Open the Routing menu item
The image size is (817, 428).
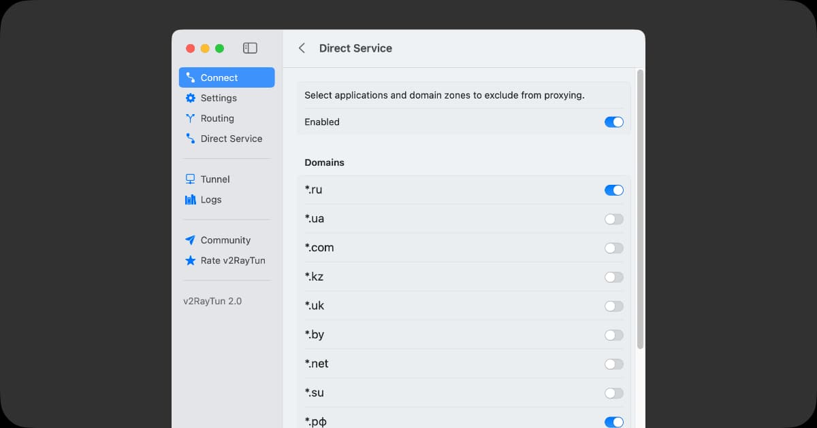pyautogui.click(x=217, y=118)
